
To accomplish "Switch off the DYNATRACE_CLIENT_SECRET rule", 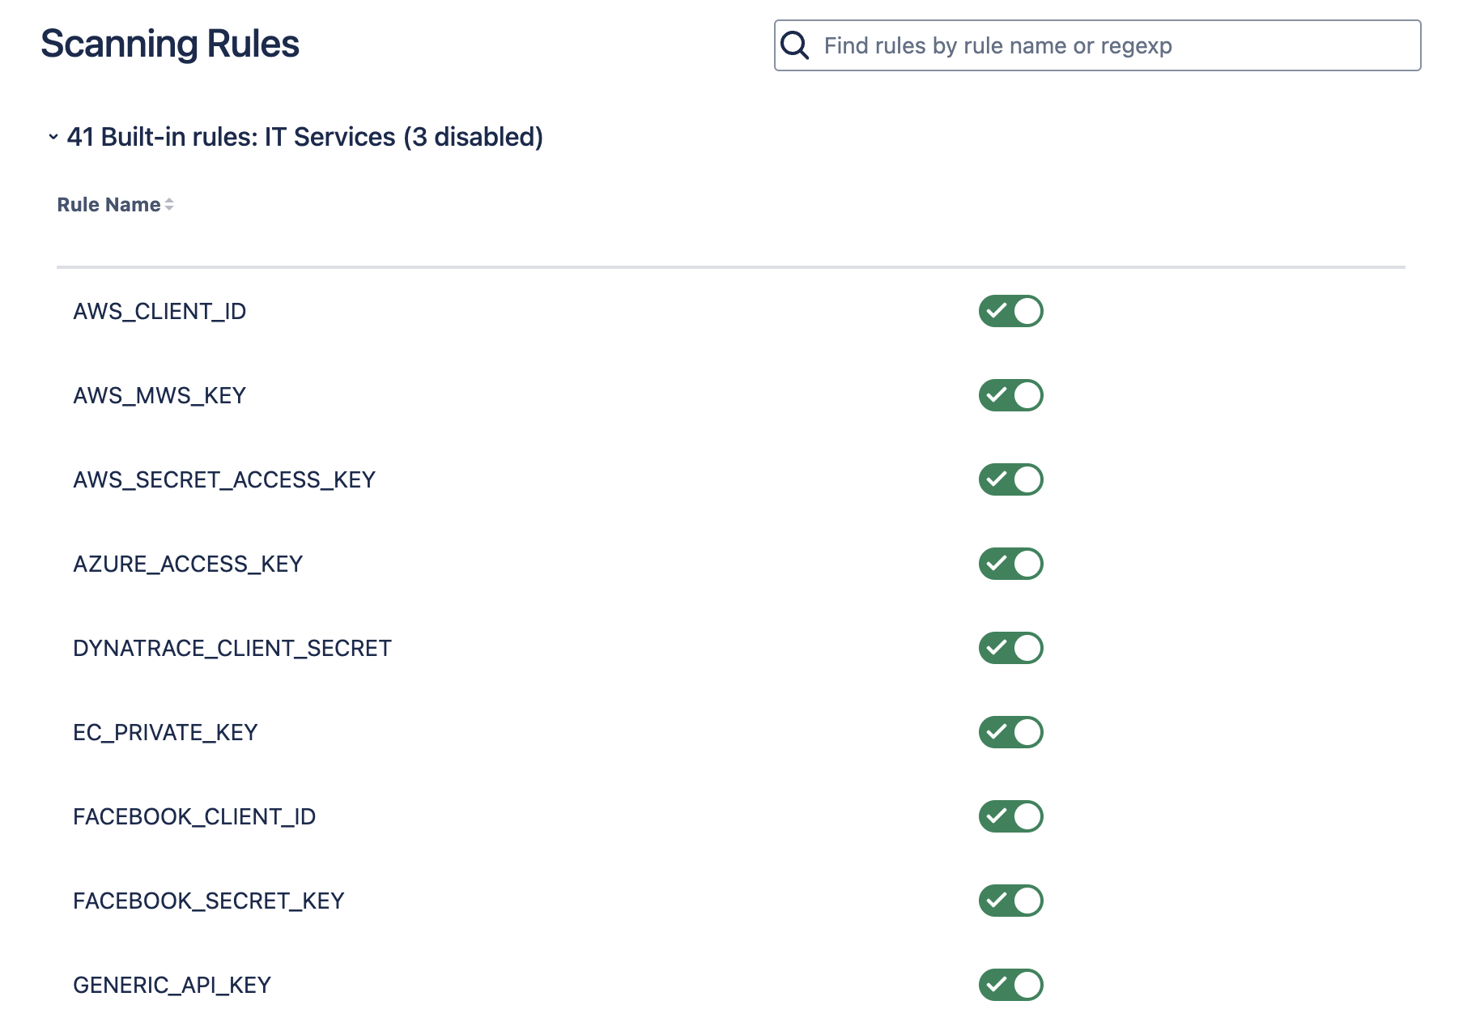I will [1010, 648].
